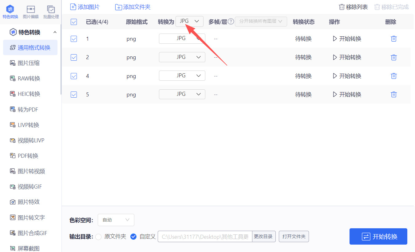The image size is (415, 252).
Task: Select the 自定义 output option
Action: (x=133, y=237)
